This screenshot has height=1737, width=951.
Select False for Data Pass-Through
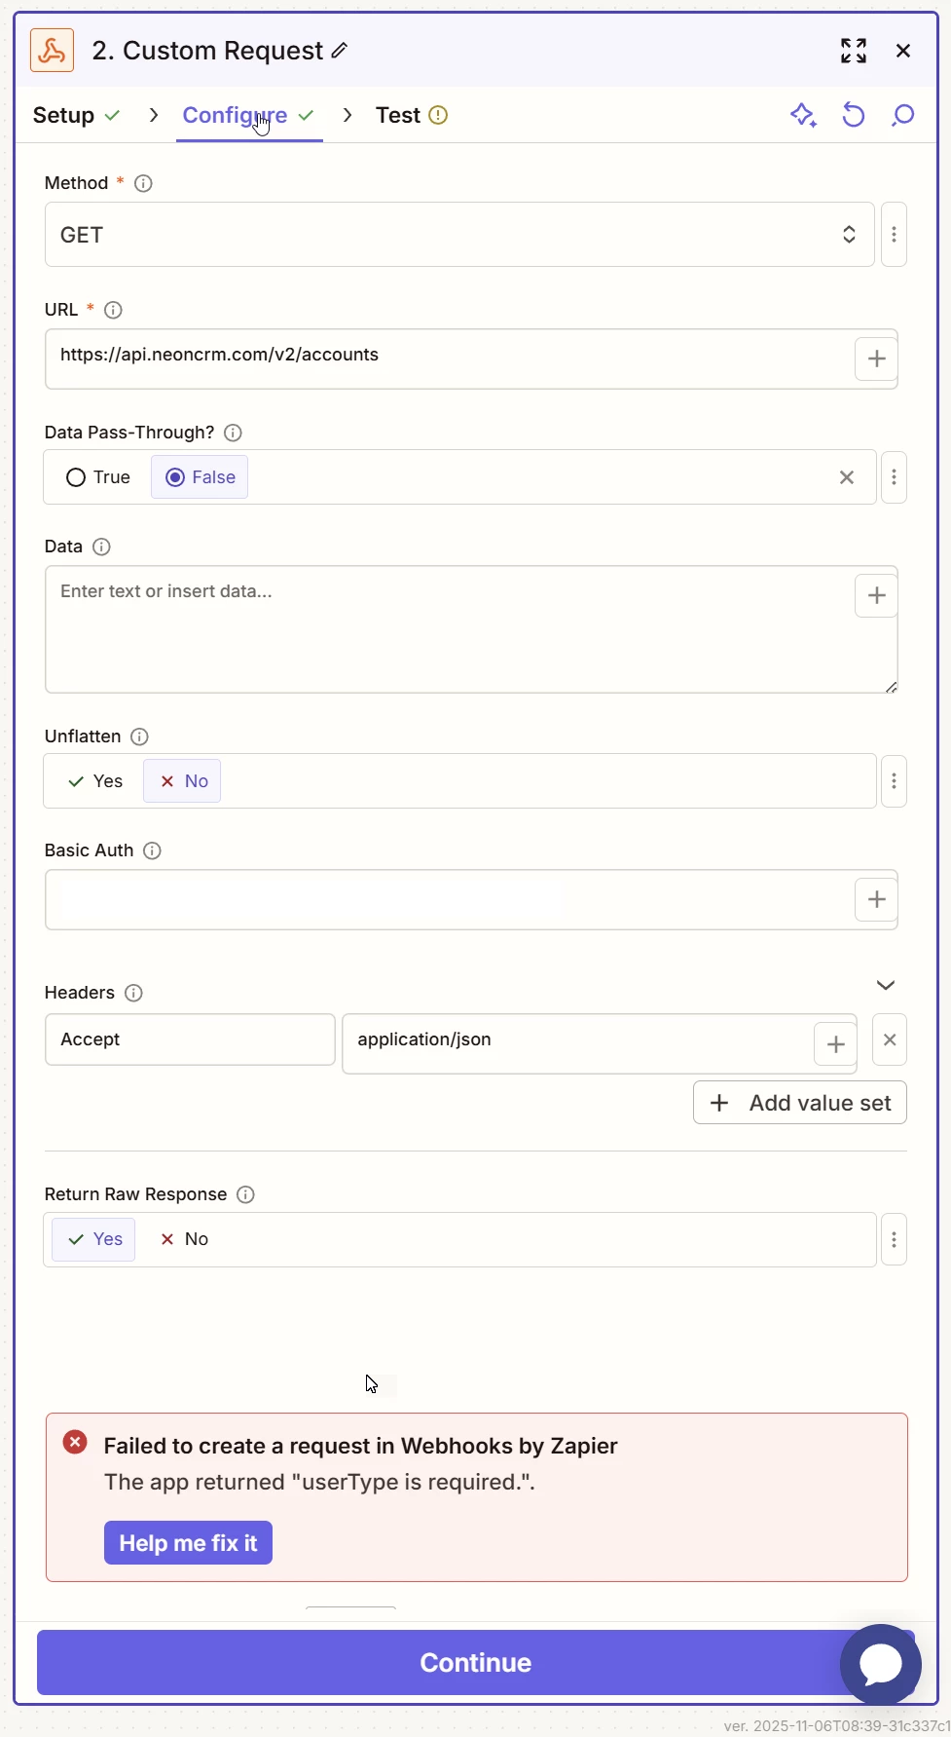pos(200,477)
